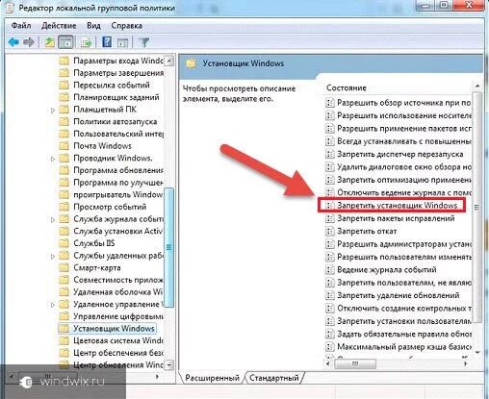Select the Планировщик заданий folder
The height and width of the screenshot is (399, 489).
[109, 97]
